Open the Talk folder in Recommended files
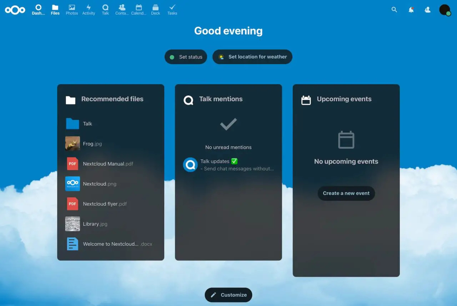 pos(111,124)
